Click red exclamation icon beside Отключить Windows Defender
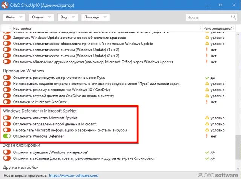This screenshot has height=179, width=241. 207,136
